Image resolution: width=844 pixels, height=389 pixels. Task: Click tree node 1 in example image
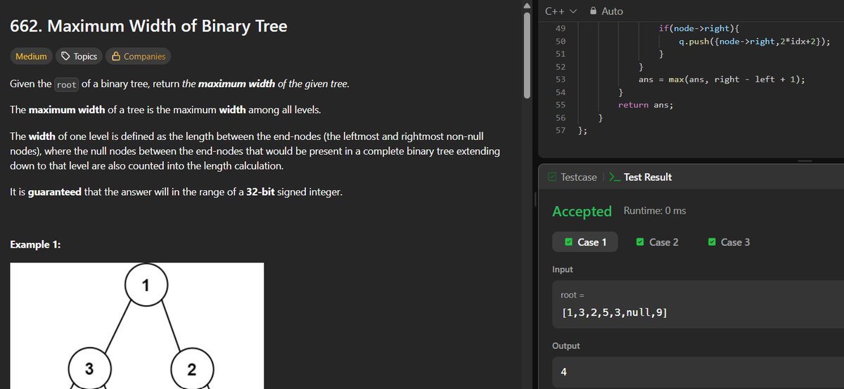tap(146, 286)
